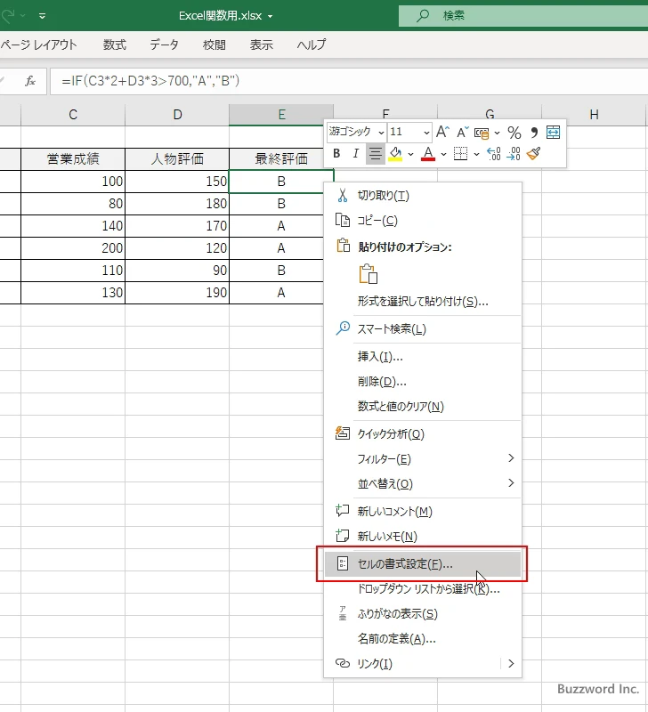The width and height of the screenshot is (648, 712).
Task: Click the 検索 search box
Action: [x=523, y=15]
